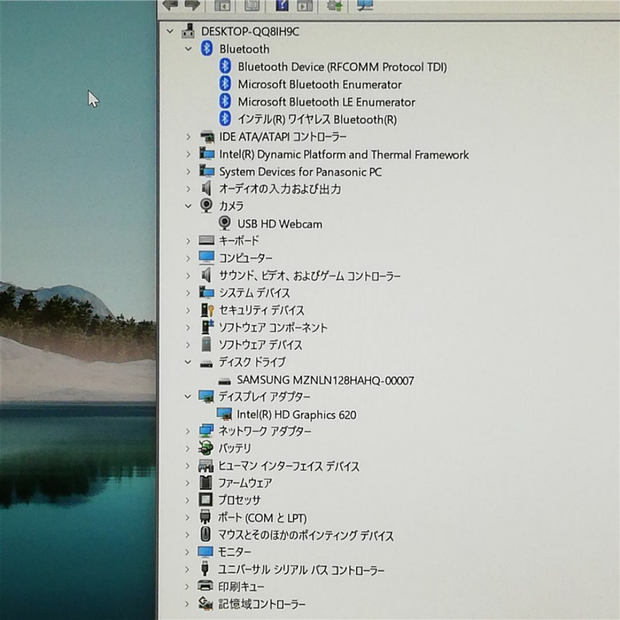Click the disk icon beside SAMSUNG MZNLN128HAHQ-00007
Image resolution: width=620 pixels, height=620 pixels.
(x=224, y=381)
